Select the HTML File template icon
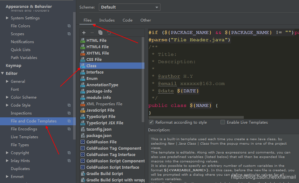The width and height of the screenshot is (299, 183). 83,40
